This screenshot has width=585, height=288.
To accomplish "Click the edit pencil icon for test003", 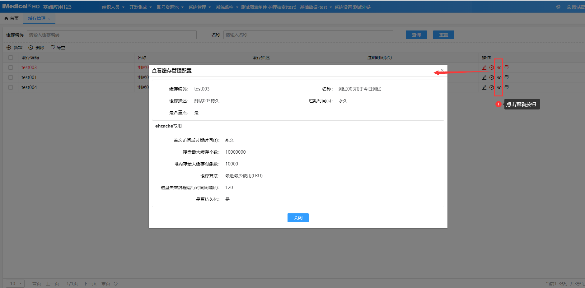I will 484,67.
